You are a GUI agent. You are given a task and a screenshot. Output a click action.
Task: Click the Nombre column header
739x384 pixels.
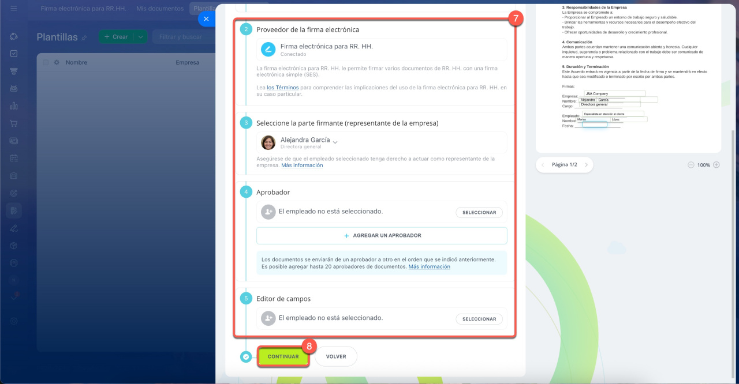[x=76, y=62]
